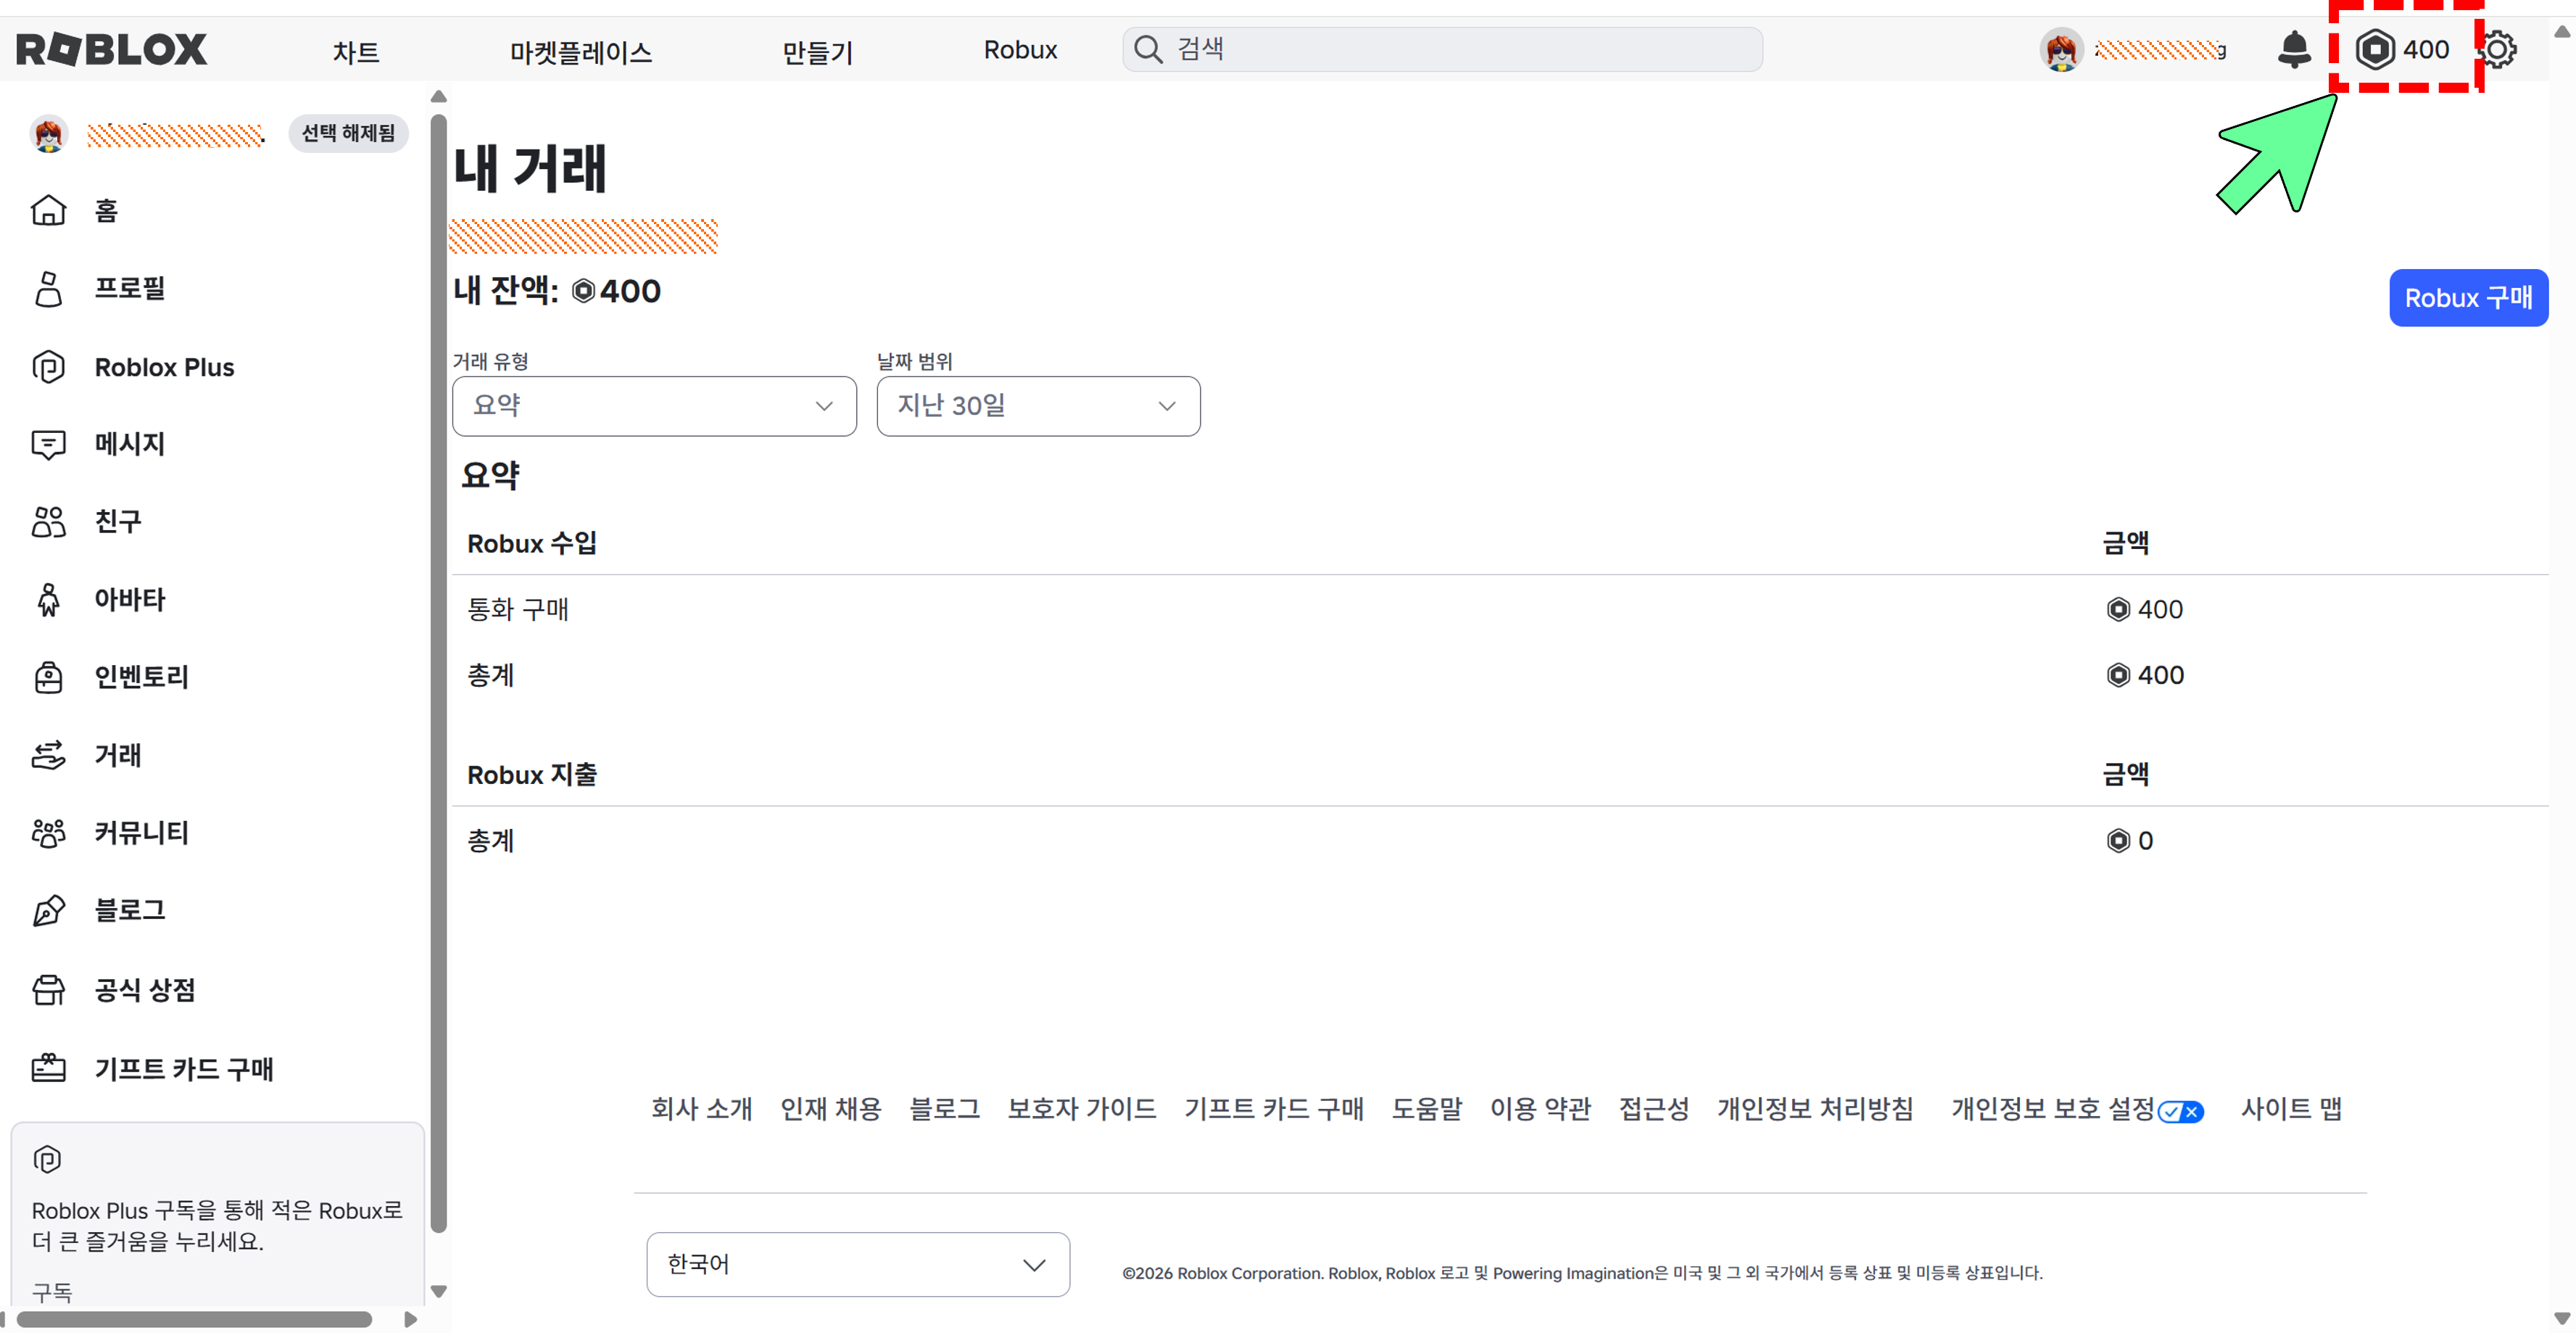Open the 접근성 footer link
This screenshot has width=2576, height=1333.
click(1654, 1109)
